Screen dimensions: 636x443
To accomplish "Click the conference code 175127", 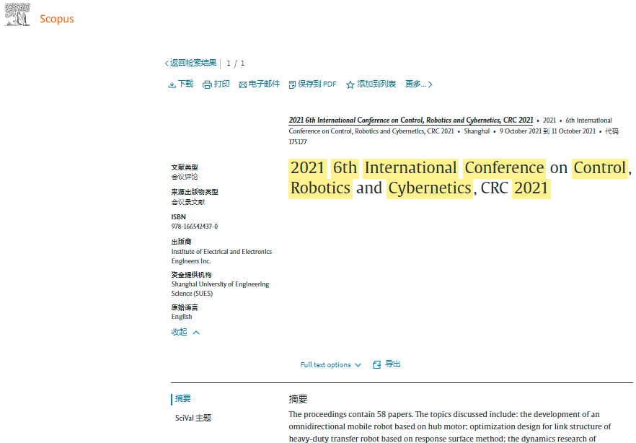I will point(298,142).
